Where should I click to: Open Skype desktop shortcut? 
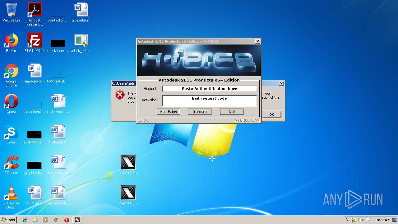11,134
